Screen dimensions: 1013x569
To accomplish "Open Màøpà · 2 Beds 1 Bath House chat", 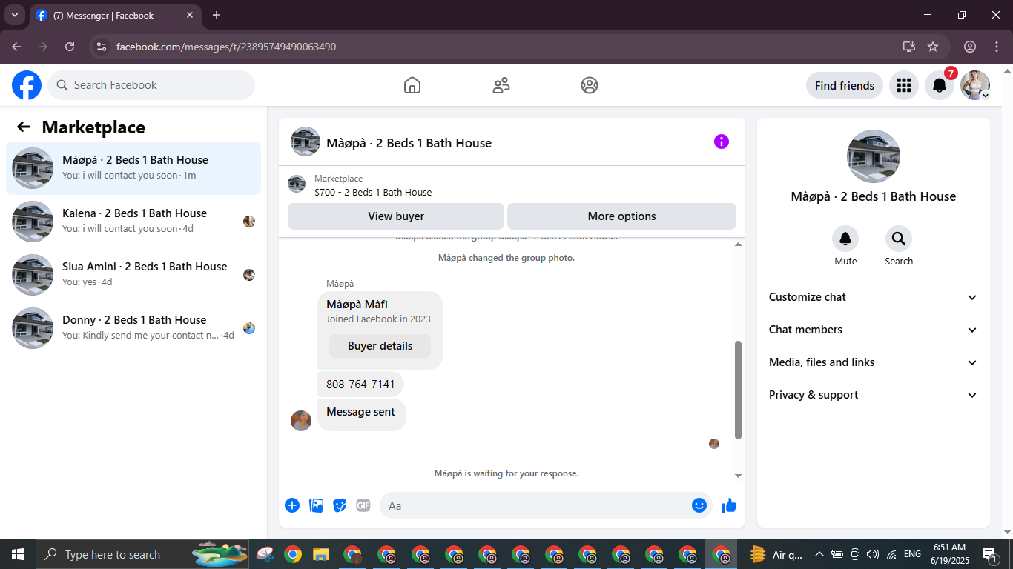I will (x=133, y=168).
